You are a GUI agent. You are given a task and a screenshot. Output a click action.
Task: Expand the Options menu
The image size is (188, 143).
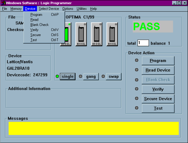[68, 9]
